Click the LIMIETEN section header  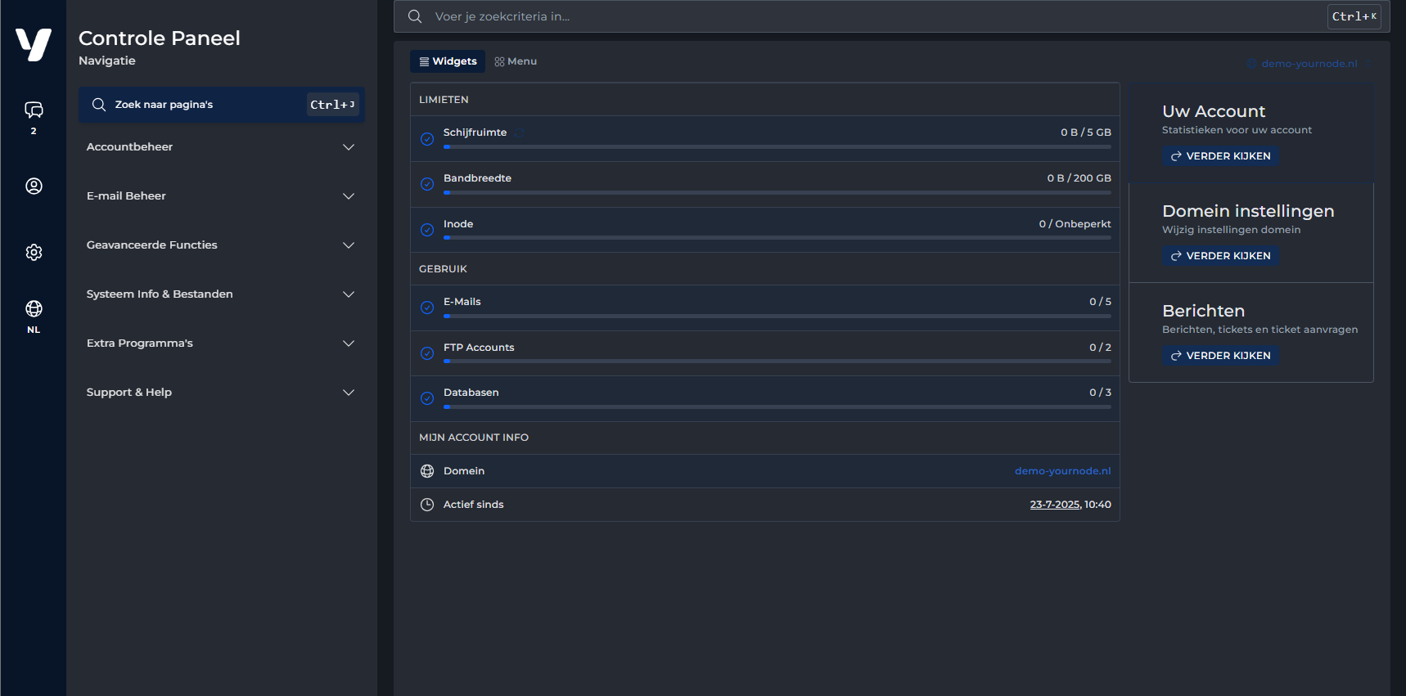(x=444, y=100)
